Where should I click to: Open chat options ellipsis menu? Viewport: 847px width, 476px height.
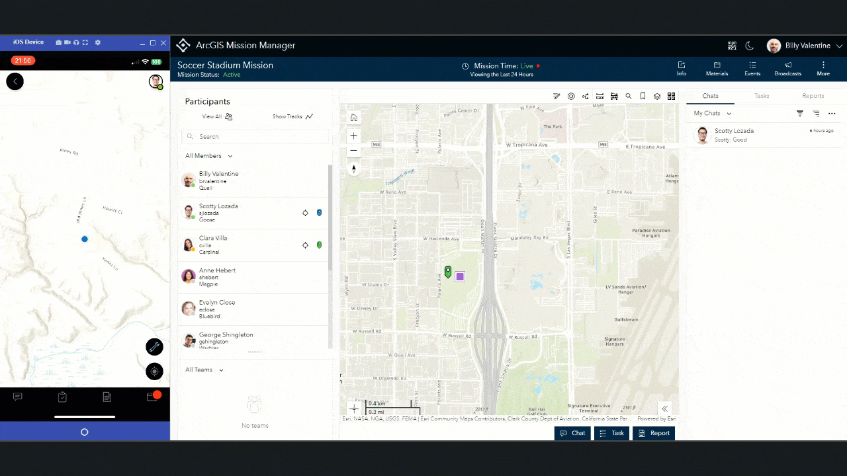click(x=832, y=114)
